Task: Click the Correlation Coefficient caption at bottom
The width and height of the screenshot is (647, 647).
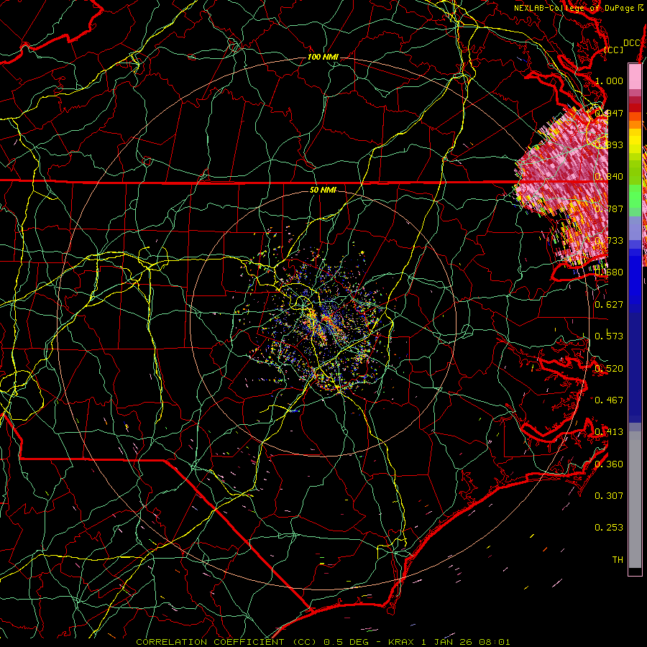Action: point(323,642)
